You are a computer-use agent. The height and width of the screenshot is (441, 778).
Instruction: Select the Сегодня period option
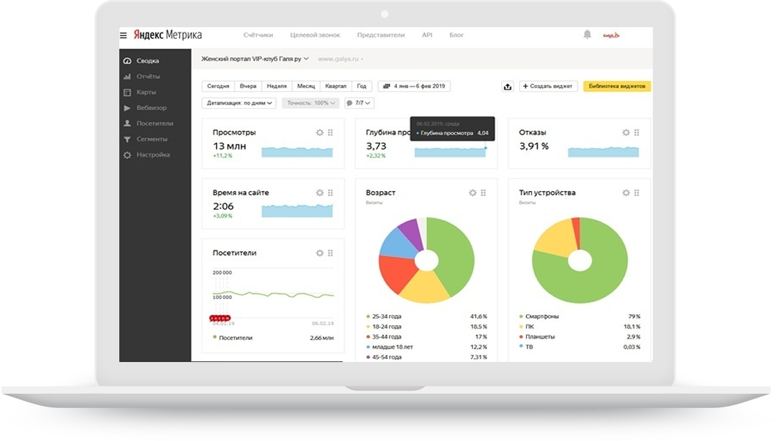click(218, 86)
